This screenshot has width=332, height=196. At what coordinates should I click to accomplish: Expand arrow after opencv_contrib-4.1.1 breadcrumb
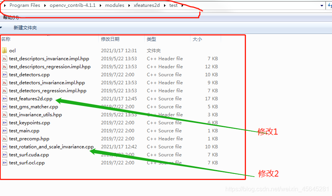(100, 5)
